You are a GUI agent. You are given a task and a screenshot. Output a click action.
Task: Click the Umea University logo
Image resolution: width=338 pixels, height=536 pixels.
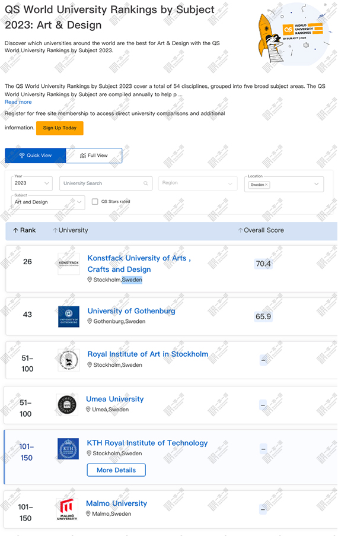pyautogui.click(x=67, y=405)
